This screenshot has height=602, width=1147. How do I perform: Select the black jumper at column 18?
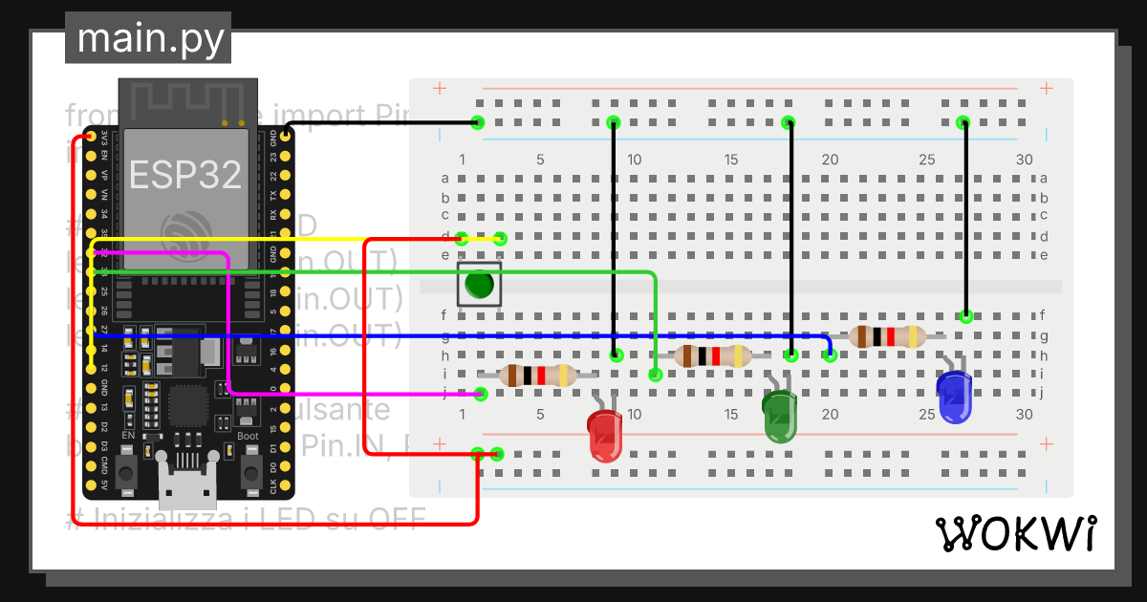coord(790,239)
